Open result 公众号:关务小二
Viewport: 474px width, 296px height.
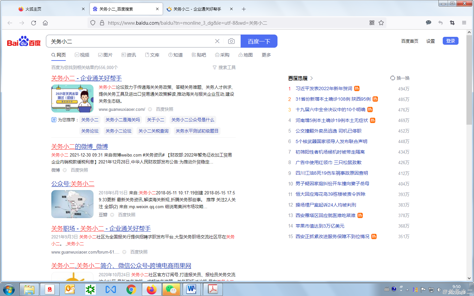tap(73, 184)
